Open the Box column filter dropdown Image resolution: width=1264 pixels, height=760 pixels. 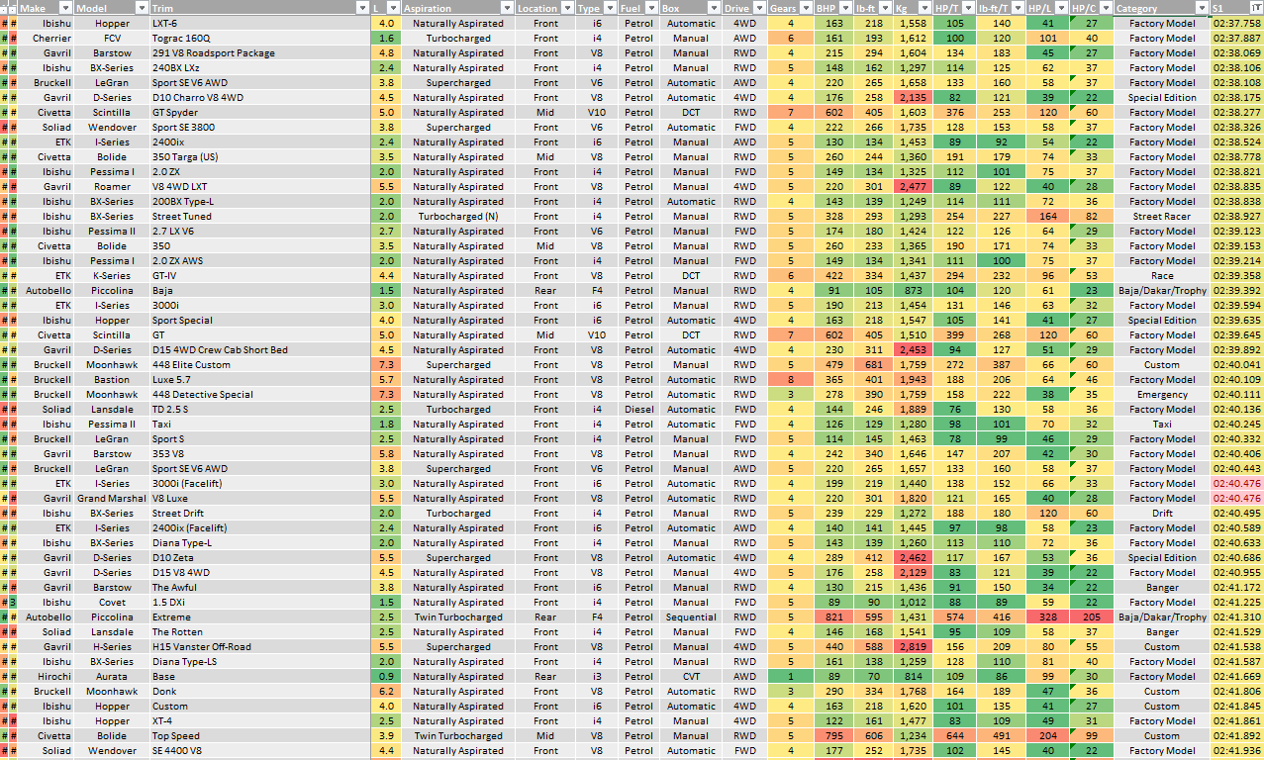[714, 8]
